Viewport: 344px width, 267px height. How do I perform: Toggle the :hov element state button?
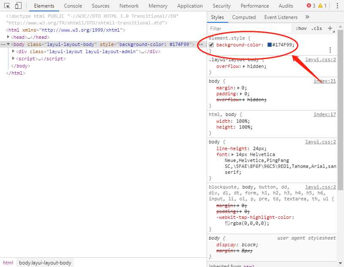coord(301,28)
